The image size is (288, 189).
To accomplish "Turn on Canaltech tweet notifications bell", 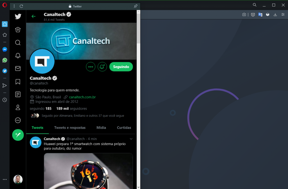I will 102,67.
